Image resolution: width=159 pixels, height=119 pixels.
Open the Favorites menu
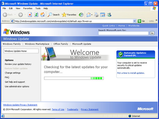(x=28, y=8)
